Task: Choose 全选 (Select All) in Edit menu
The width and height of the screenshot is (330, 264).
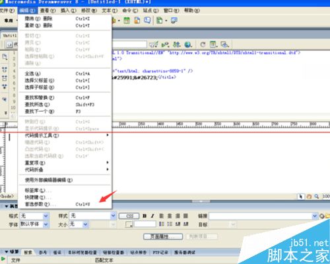Action: (65, 73)
